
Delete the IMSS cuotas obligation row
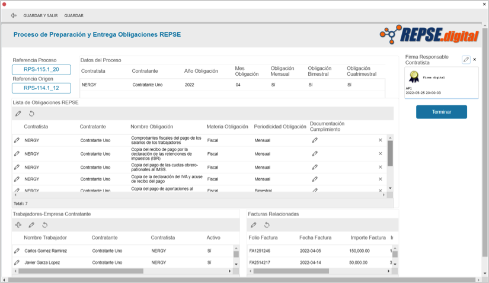(x=380, y=168)
